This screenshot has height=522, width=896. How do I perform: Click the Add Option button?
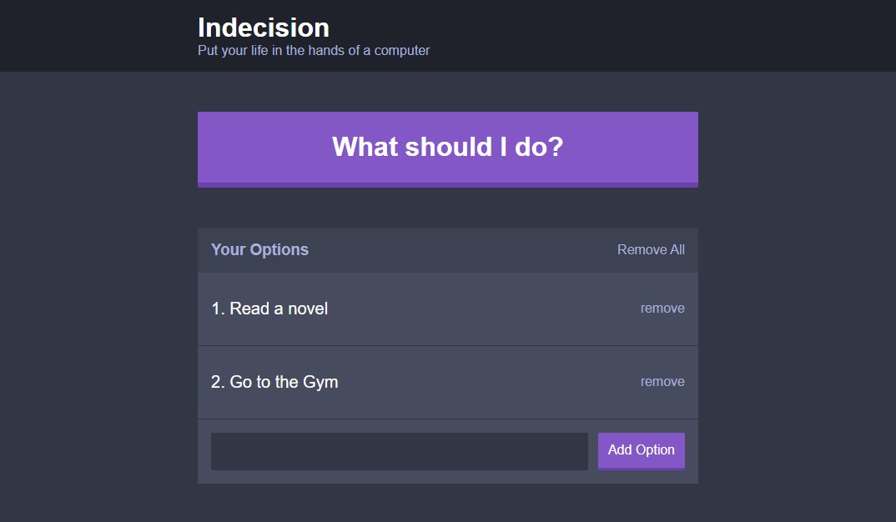point(642,451)
